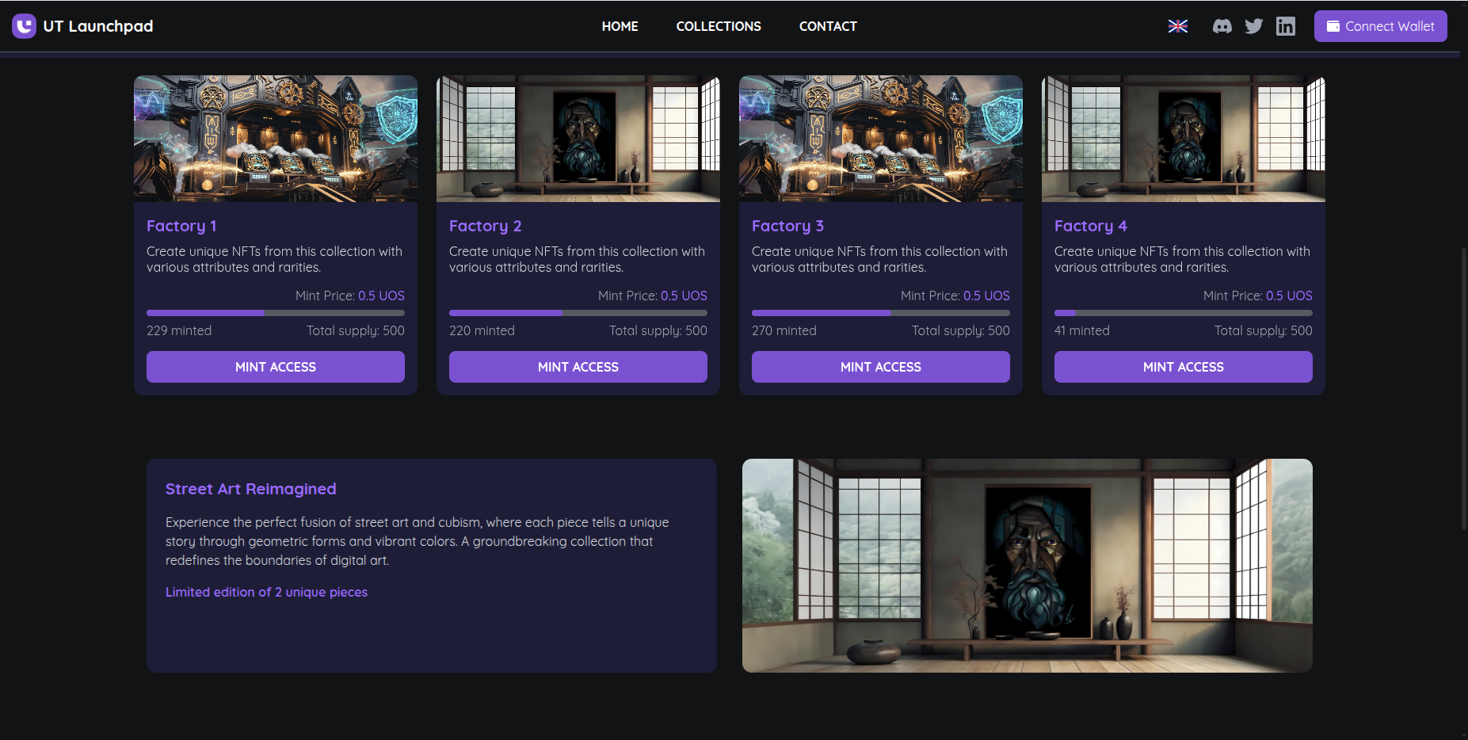Screen dimensions: 1468x740
Task: Open the large Street Art Reimagined image
Action: pos(1027,566)
